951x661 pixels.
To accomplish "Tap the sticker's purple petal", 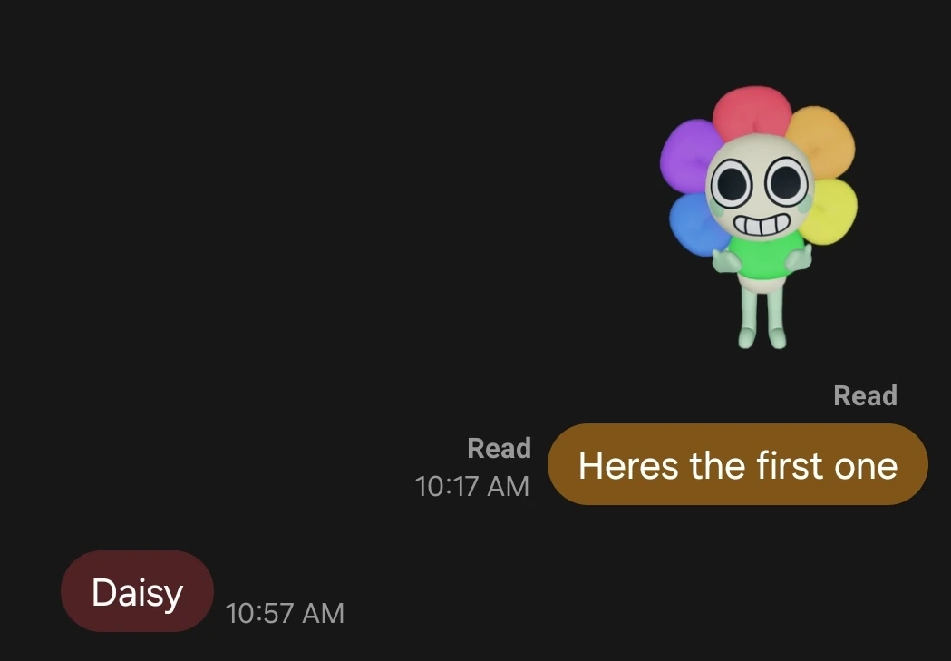I will (688, 154).
